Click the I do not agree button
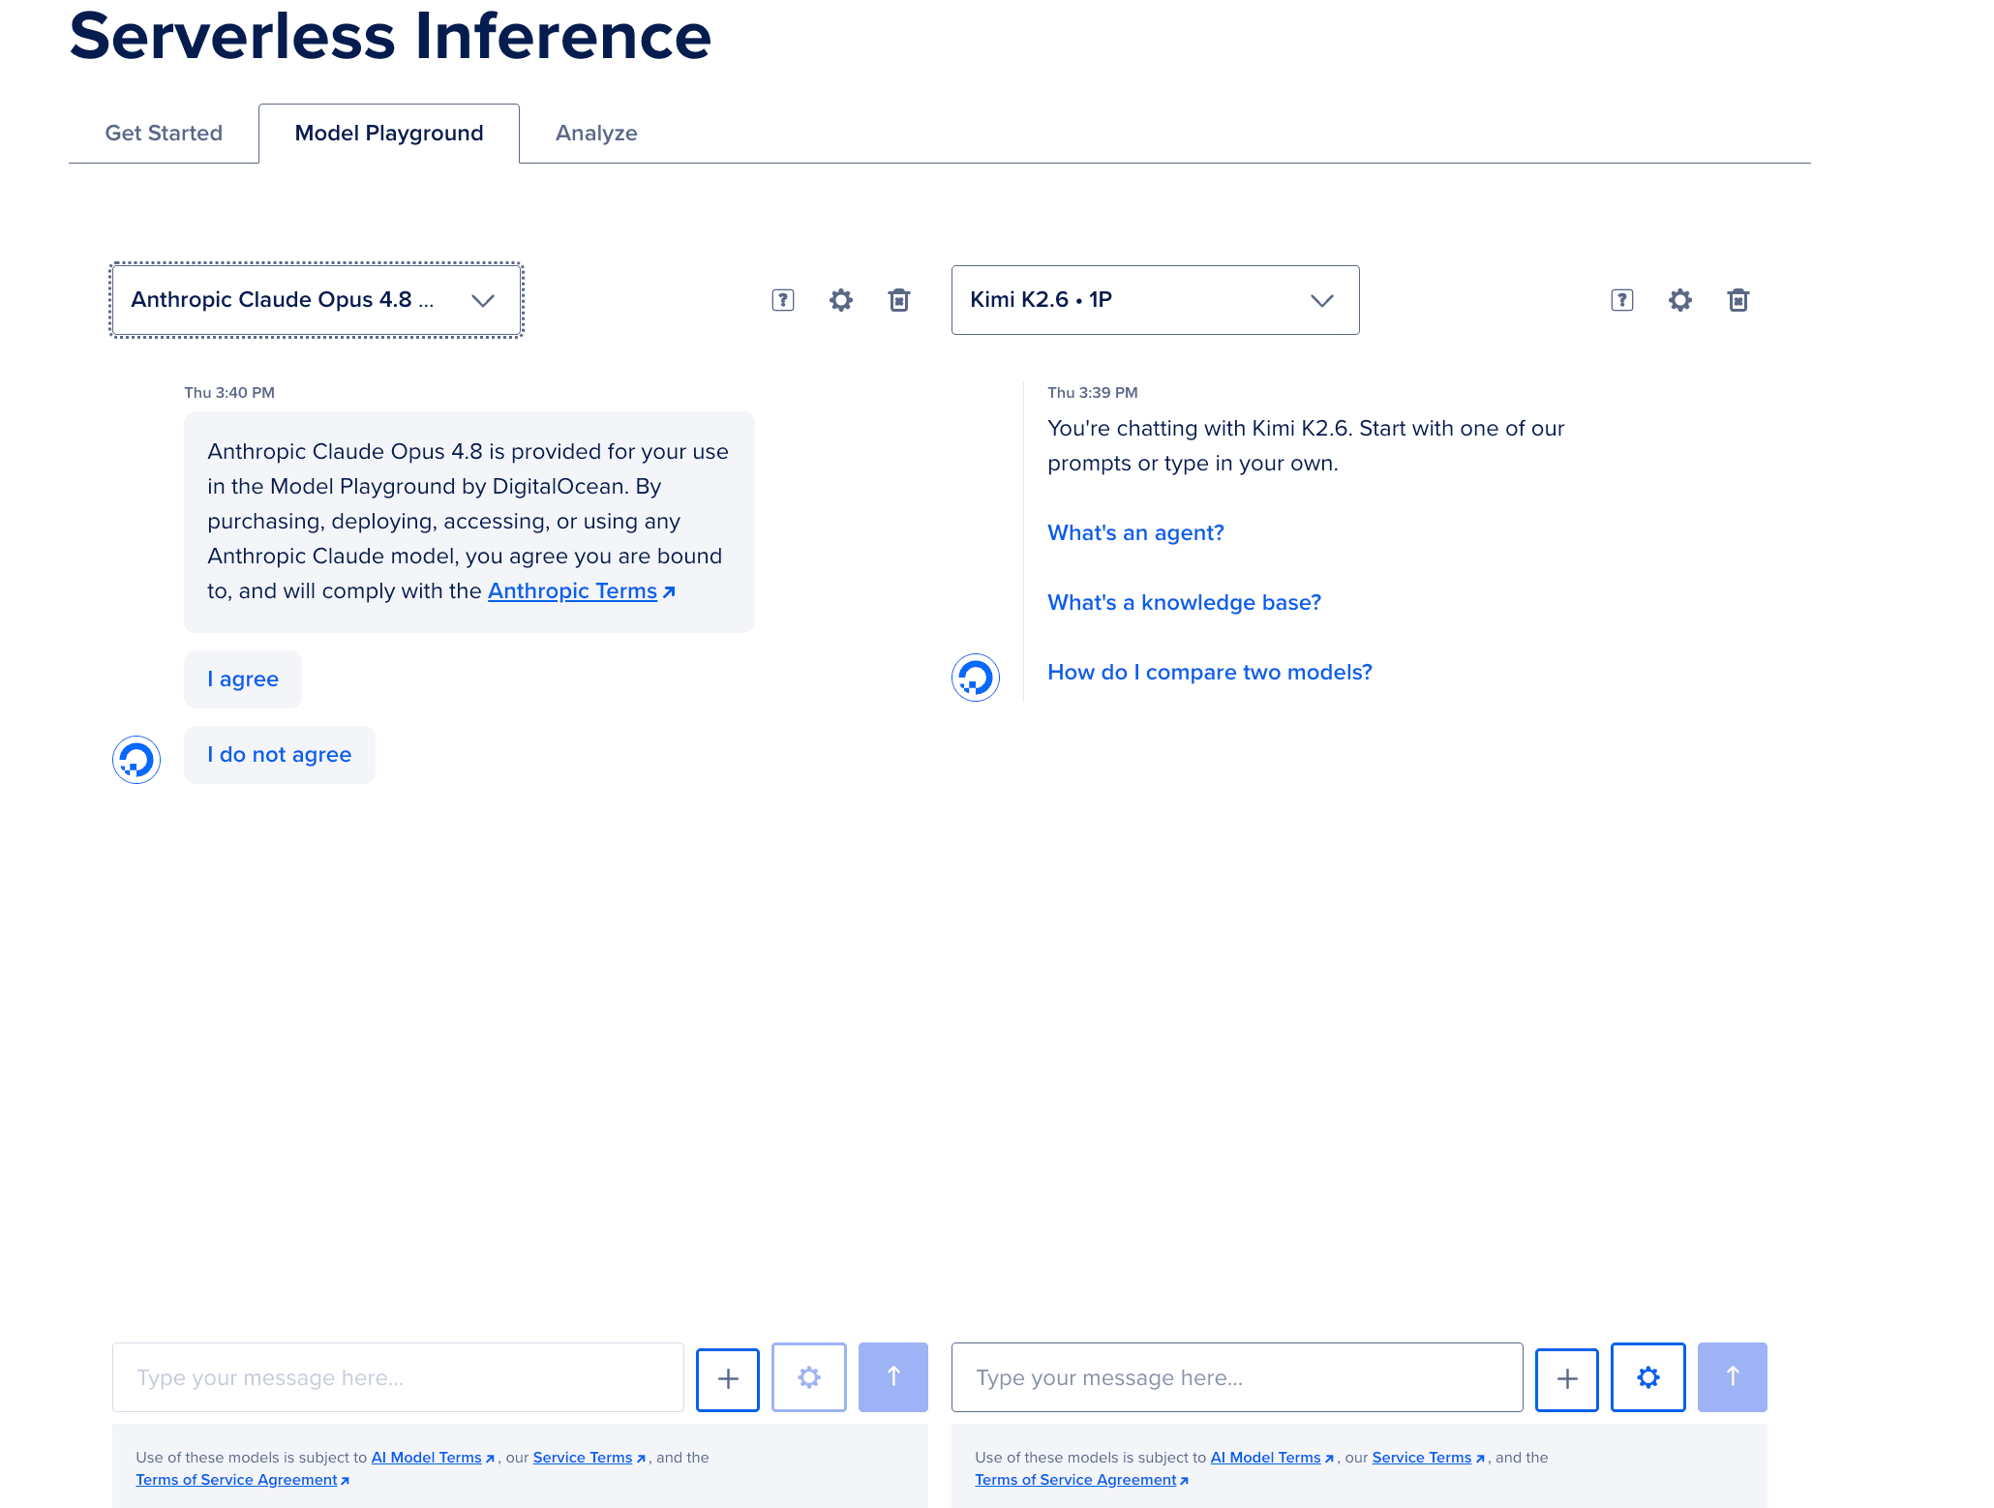Image resolution: width=1994 pixels, height=1508 pixels. click(x=280, y=755)
